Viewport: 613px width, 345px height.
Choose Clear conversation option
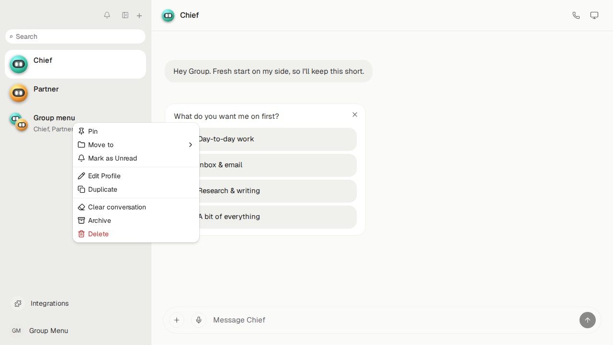pos(136,207)
